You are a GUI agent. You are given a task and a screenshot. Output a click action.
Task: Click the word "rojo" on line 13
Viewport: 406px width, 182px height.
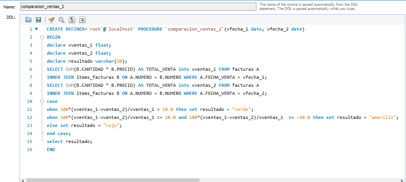[x=111, y=125]
